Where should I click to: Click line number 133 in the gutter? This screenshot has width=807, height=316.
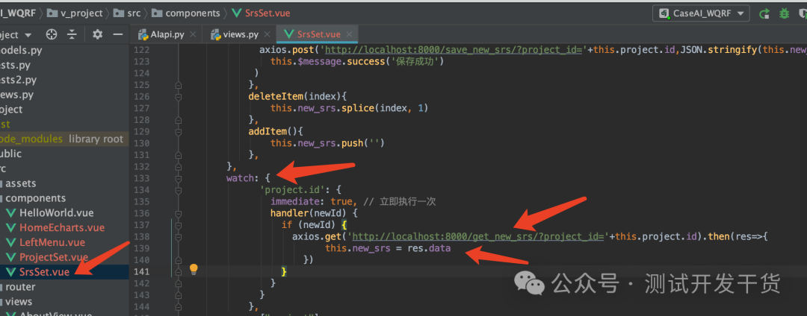tap(141, 178)
